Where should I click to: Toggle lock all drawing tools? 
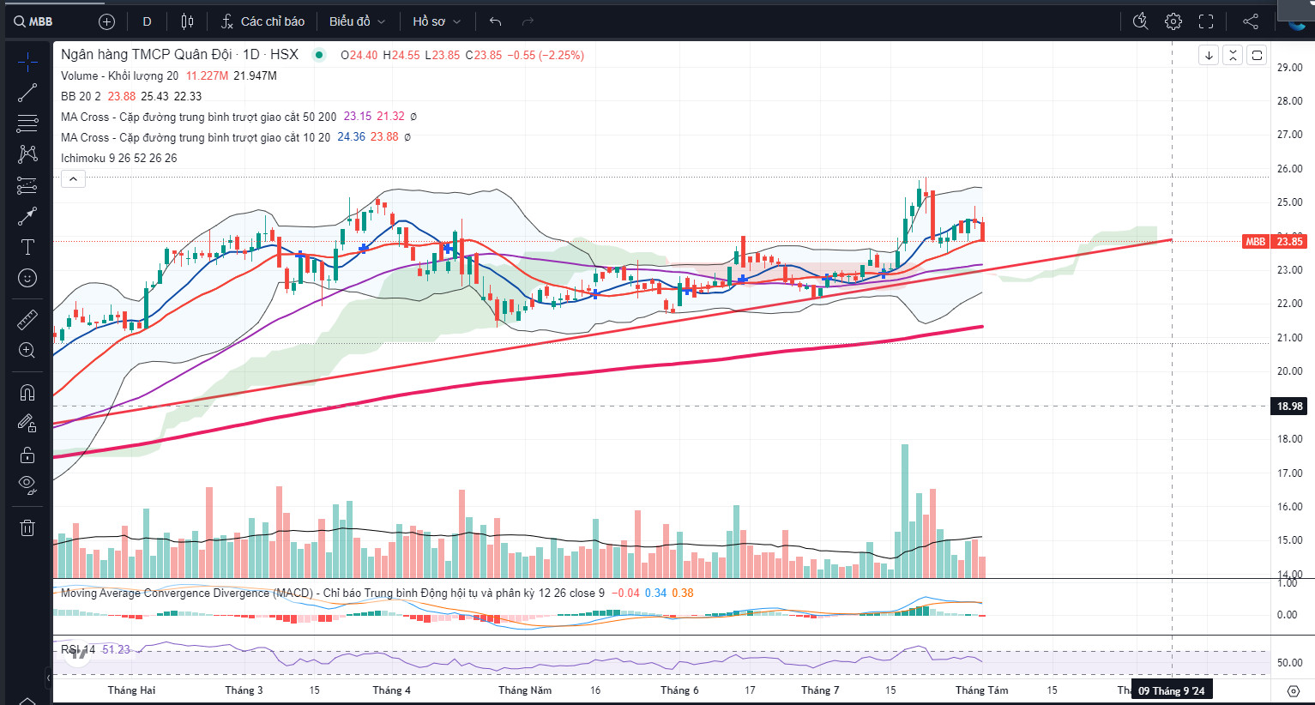[27, 454]
